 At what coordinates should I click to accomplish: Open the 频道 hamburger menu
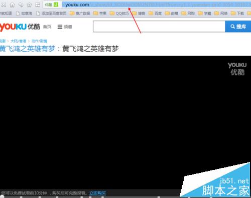tap(65, 27)
